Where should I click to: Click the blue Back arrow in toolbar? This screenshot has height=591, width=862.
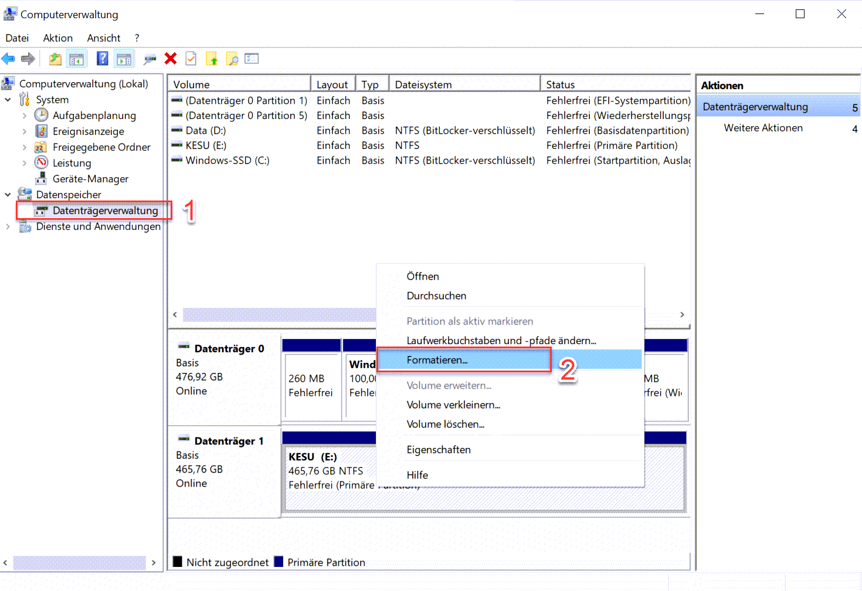pos(8,59)
